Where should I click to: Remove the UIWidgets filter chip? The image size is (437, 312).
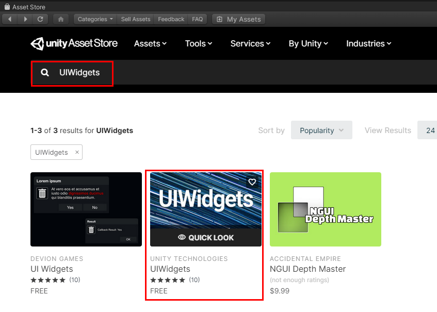[x=77, y=152]
